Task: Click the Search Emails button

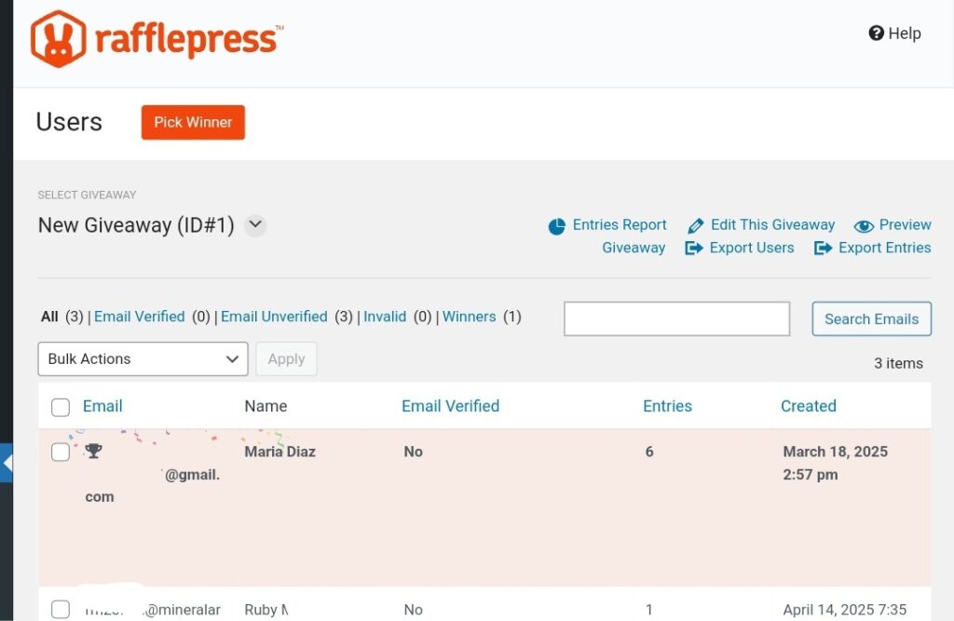Action: tap(871, 318)
